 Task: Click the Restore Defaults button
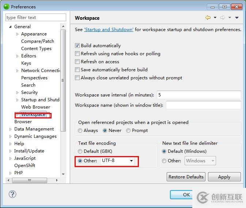[x=186, y=177]
